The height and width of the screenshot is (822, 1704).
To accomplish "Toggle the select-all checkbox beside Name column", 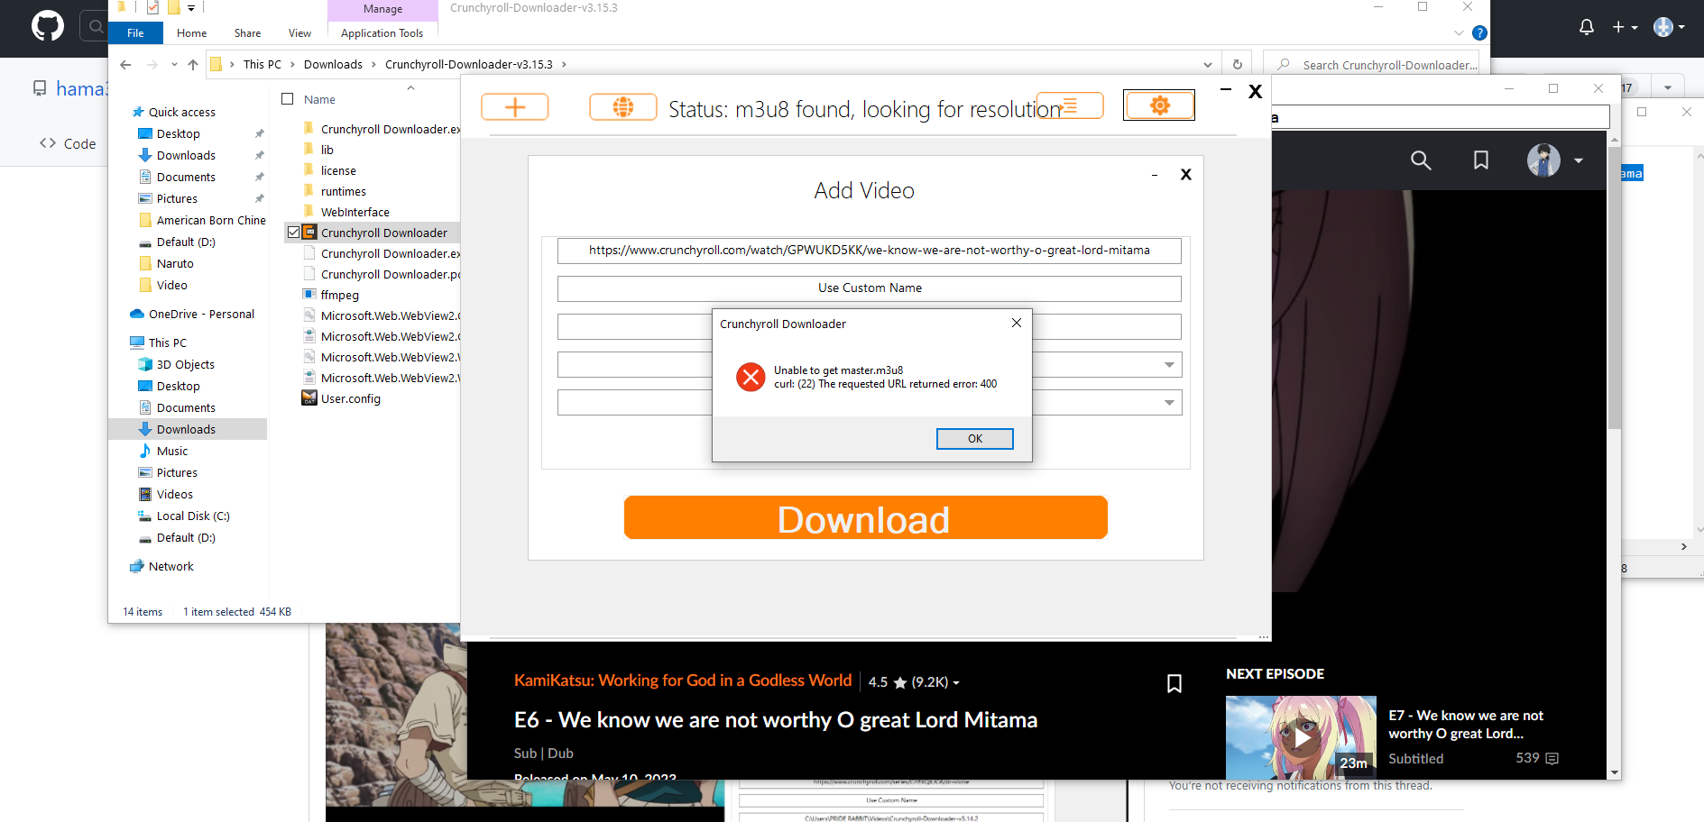I will [288, 98].
